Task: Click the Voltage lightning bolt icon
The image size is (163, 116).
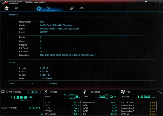Action: click(46, 92)
